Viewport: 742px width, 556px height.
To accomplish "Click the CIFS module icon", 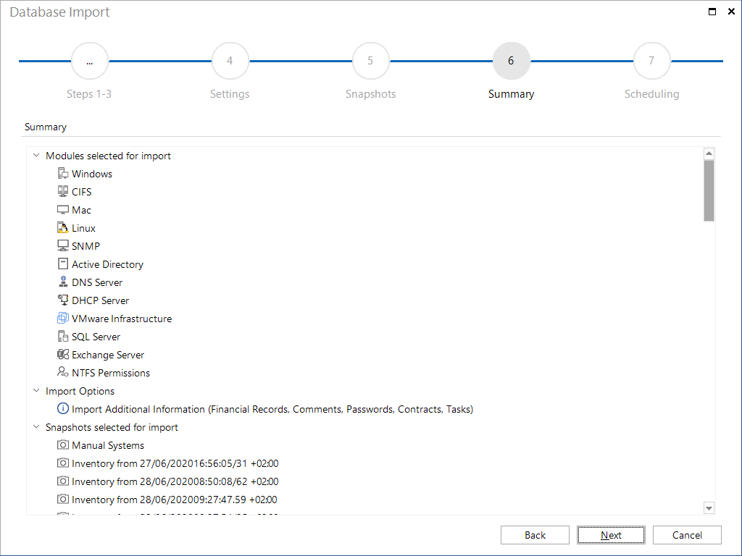I will pyautogui.click(x=63, y=191).
